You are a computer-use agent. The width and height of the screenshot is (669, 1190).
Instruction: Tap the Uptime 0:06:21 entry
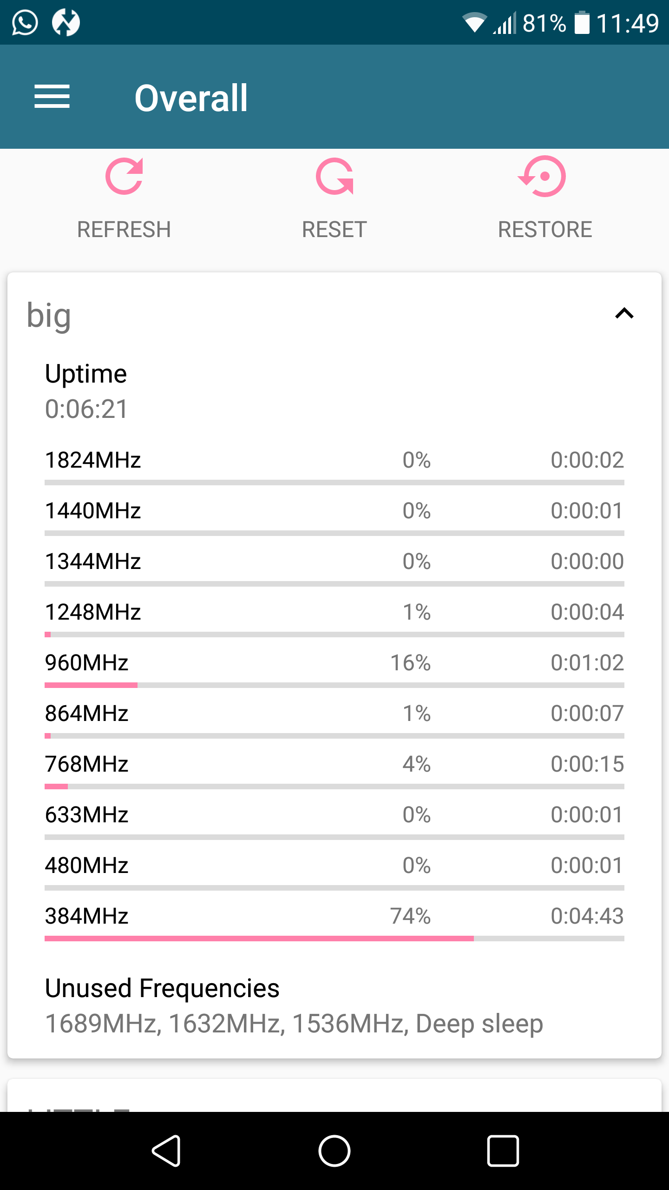click(x=86, y=391)
